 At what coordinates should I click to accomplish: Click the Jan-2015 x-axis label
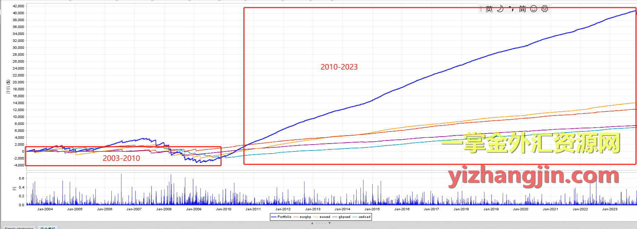pyautogui.click(x=372, y=209)
